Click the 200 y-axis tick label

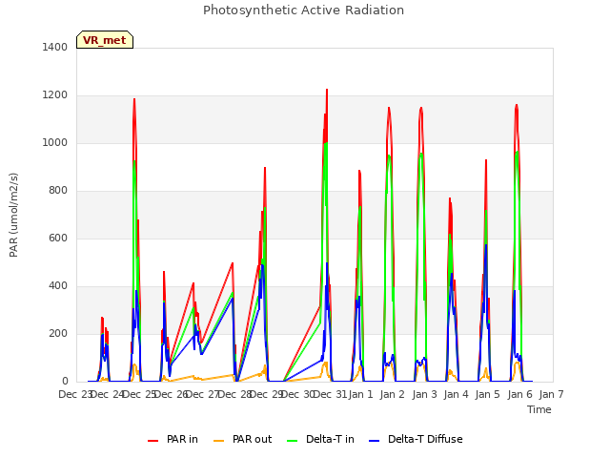(58, 333)
